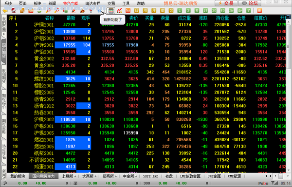This screenshot has height=187, width=292.
Task: Open the trend line chart icon
Action: (x=119, y=11)
